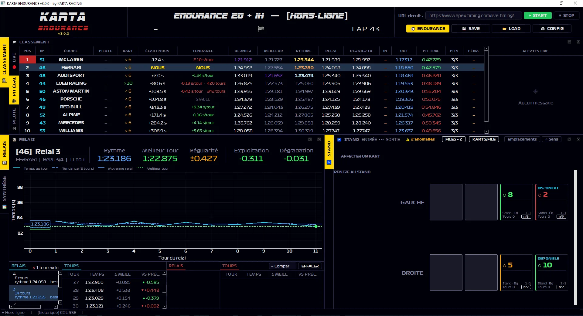Click the STOP button
Screen dimensions: 583x316
pos(567,15)
